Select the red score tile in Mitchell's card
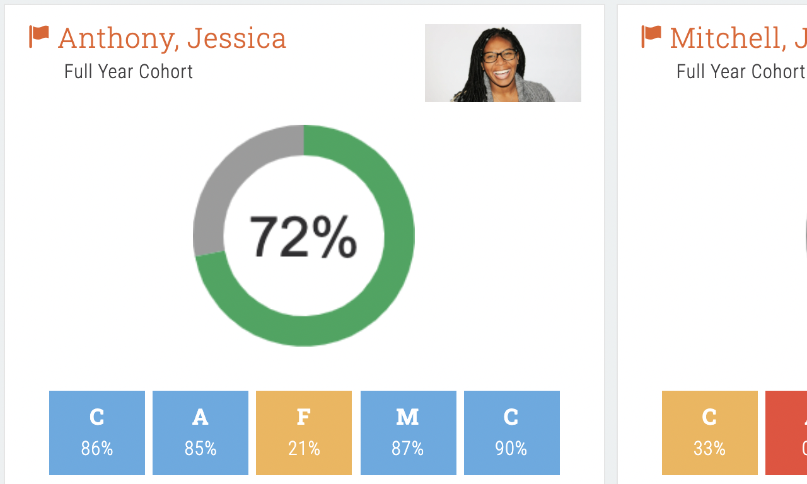Viewport: 807px width, 484px height. point(786,433)
